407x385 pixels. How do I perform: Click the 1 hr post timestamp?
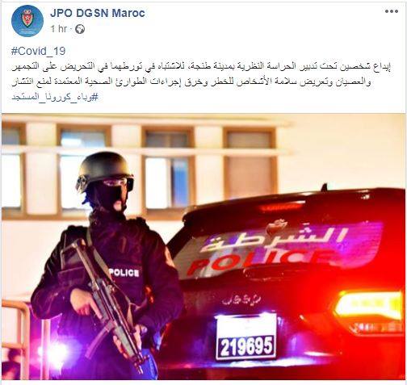point(59,29)
